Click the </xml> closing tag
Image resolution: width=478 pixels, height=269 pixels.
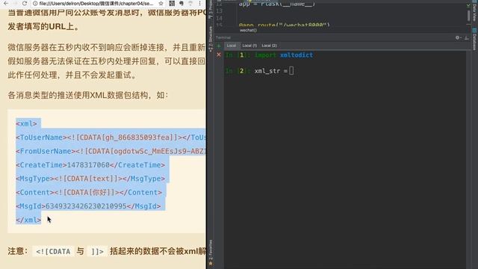28,220
